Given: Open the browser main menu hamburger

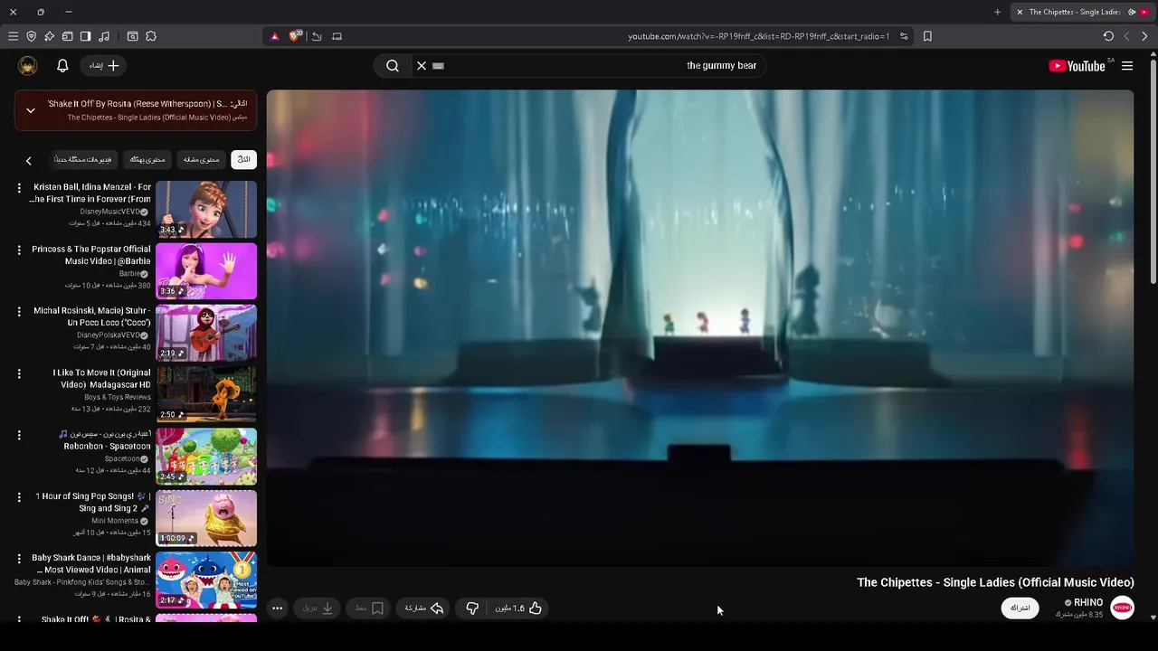Looking at the screenshot, I should click(x=13, y=36).
